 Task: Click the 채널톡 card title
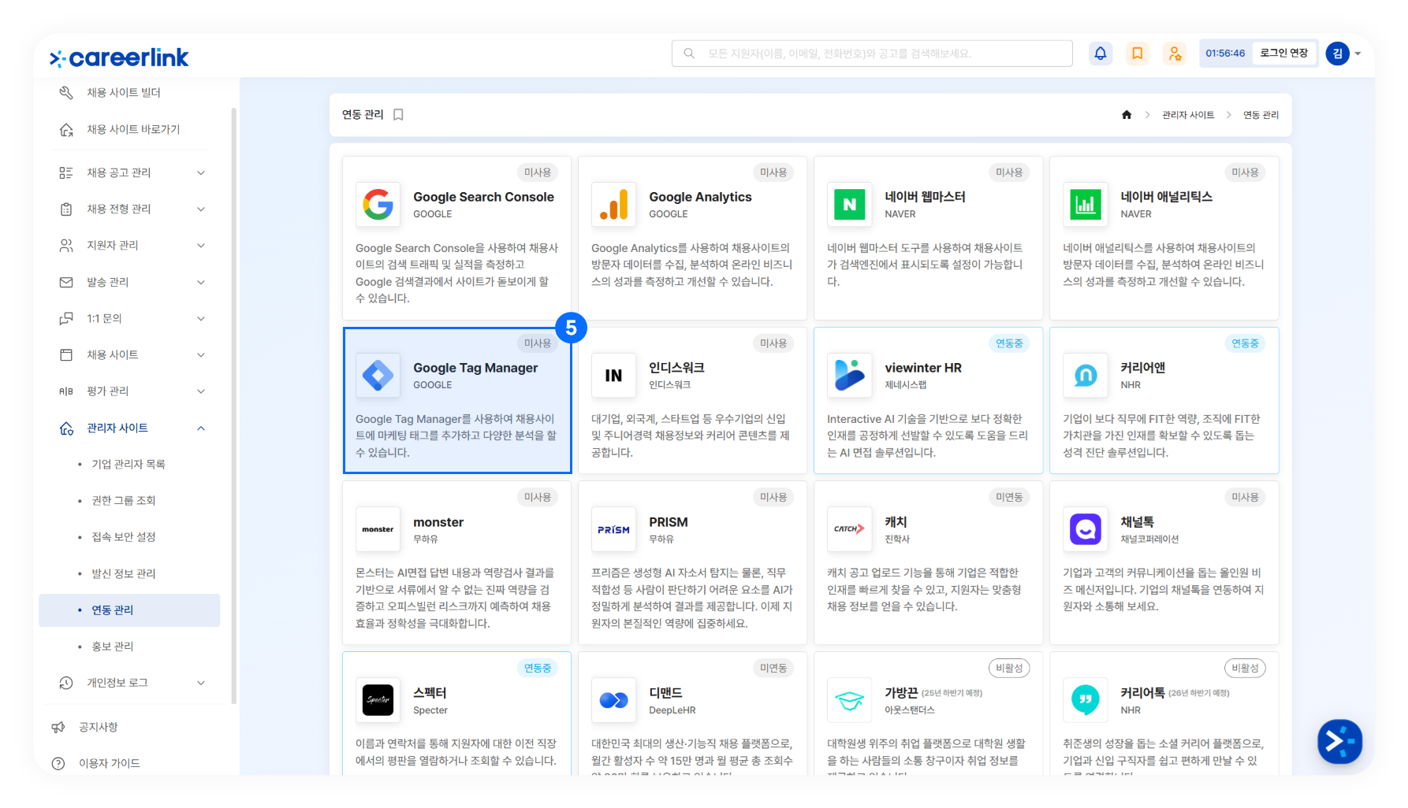[x=1137, y=522]
